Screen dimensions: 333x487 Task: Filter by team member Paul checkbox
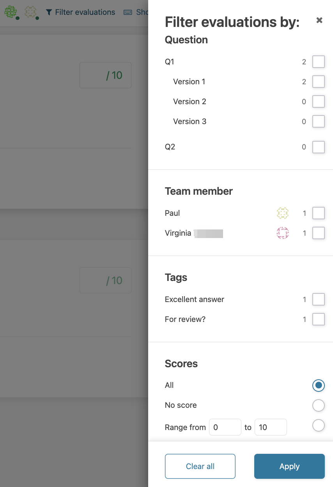(319, 213)
